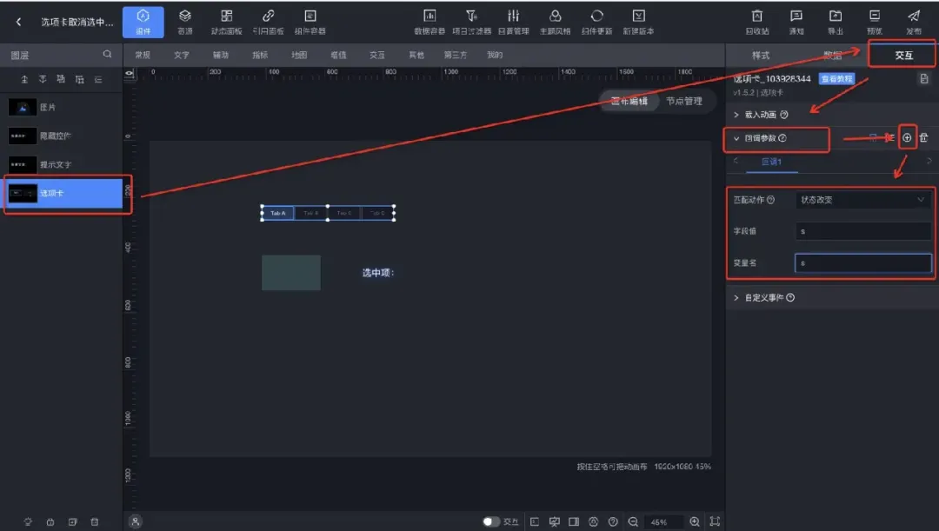Open the 回收站 trash icon
The width and height of the screenshot is (939, 531).
coord(757,22)
